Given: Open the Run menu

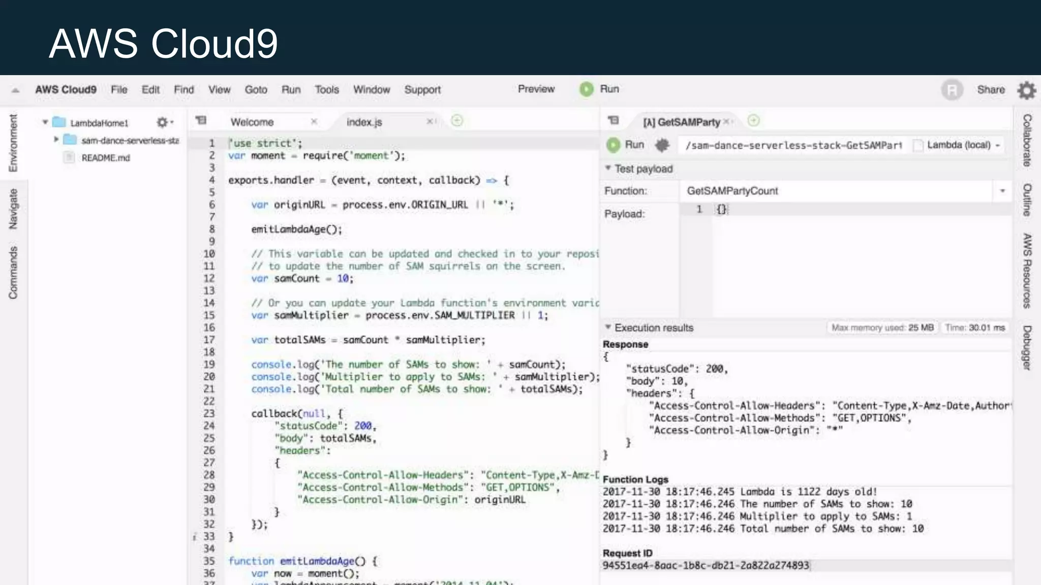Looking at the screenshot, I should [x=291, y=89].
